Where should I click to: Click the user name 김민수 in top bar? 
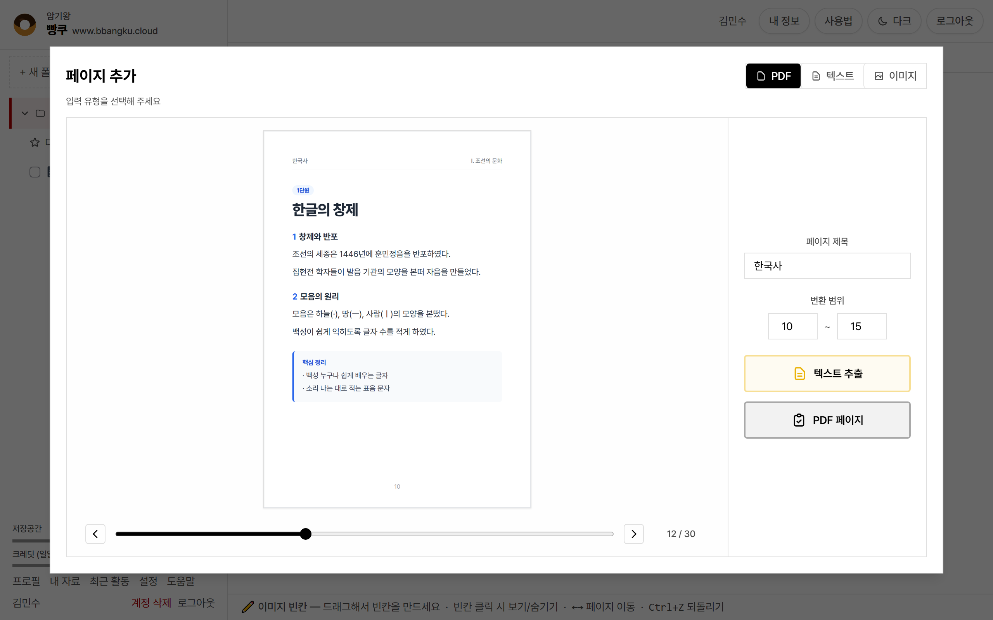(732, 21)
